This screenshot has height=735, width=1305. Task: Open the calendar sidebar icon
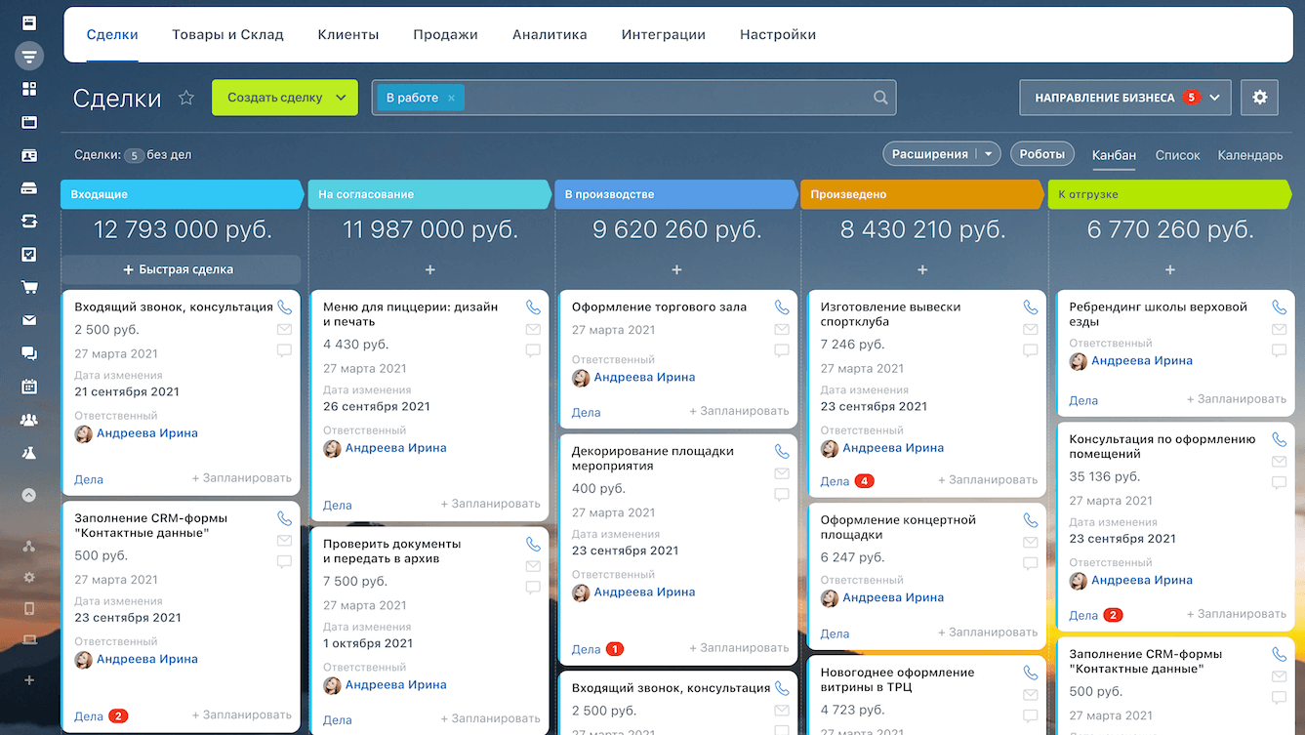(29, 387)
